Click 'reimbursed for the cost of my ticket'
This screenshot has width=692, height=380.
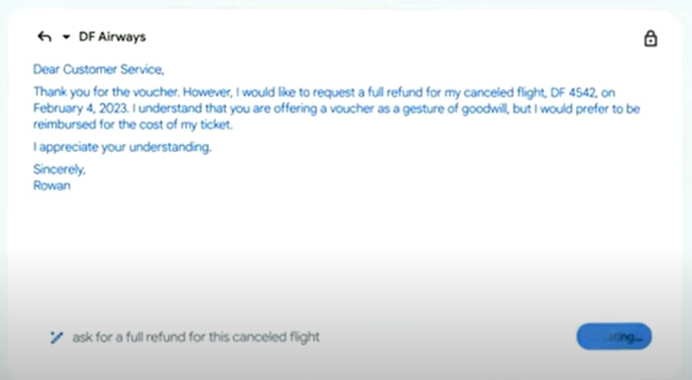pyautogui.click(x=133, y=124)
